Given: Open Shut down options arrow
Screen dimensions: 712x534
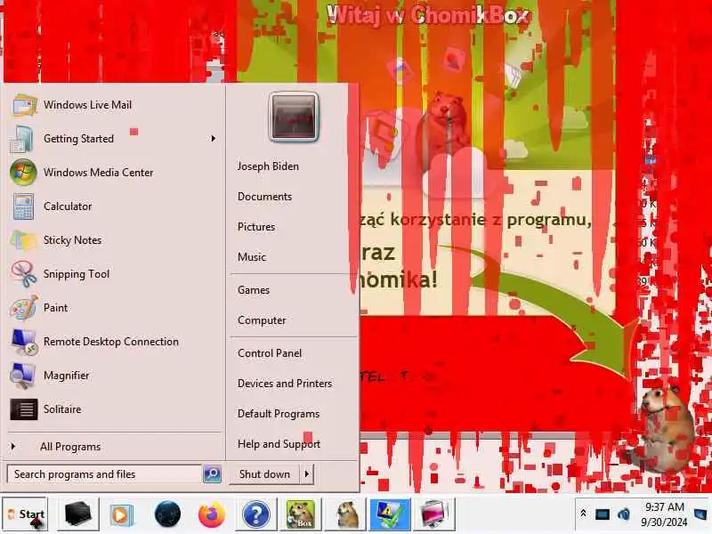Looking at the screenshot, I should (307, 474).
